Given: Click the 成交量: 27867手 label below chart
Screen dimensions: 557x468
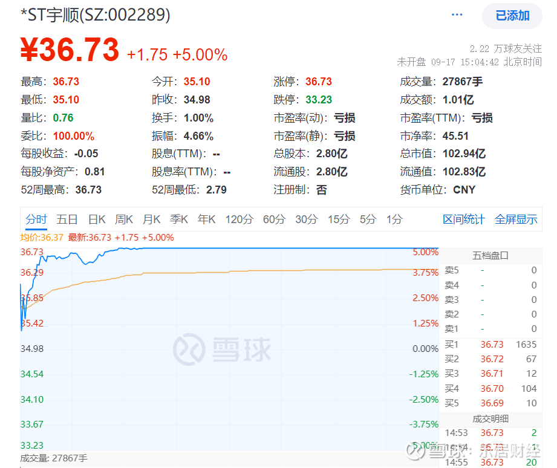Looking at the screenshot, I should click(x=54, y=458).
